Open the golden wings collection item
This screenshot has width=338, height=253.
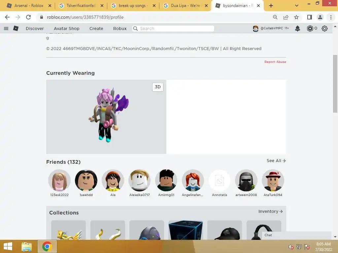(68, 230)
